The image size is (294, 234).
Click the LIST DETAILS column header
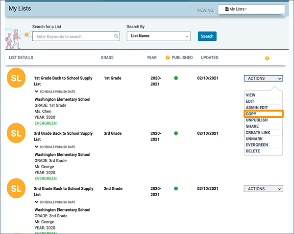[x=21, y=58]
